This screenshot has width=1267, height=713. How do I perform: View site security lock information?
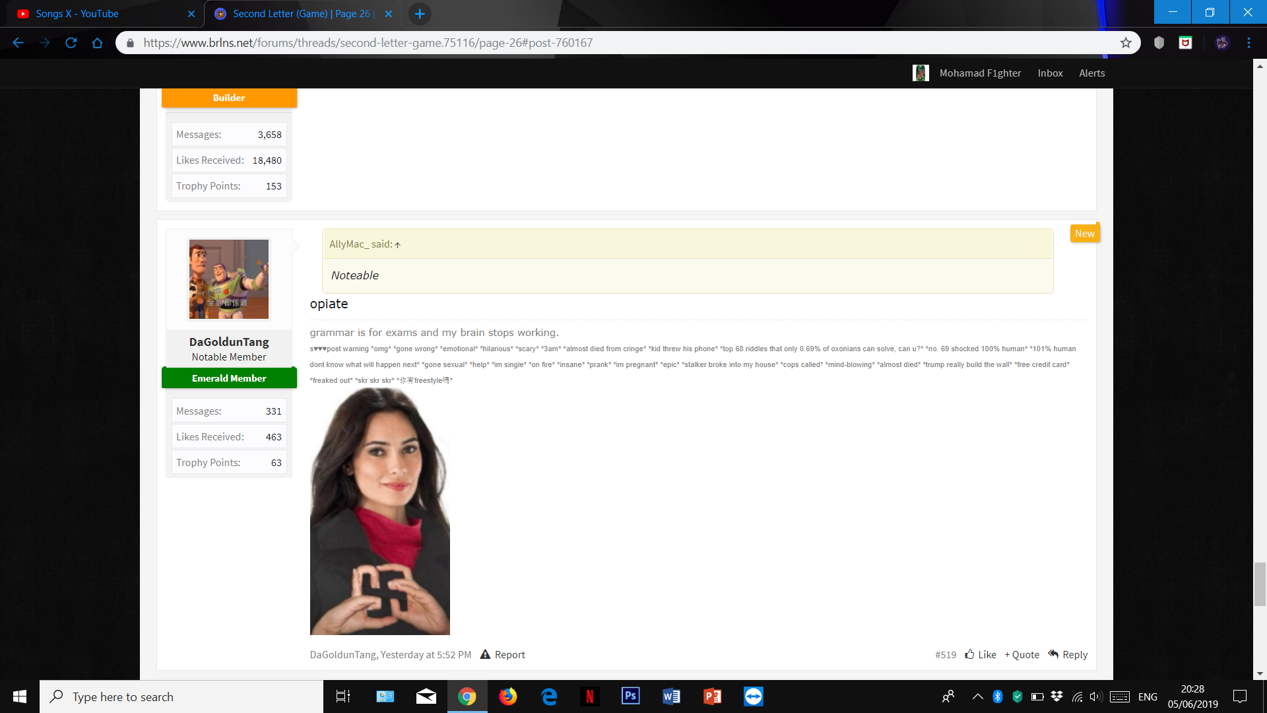pyautogui.click(x=130, y=43)
